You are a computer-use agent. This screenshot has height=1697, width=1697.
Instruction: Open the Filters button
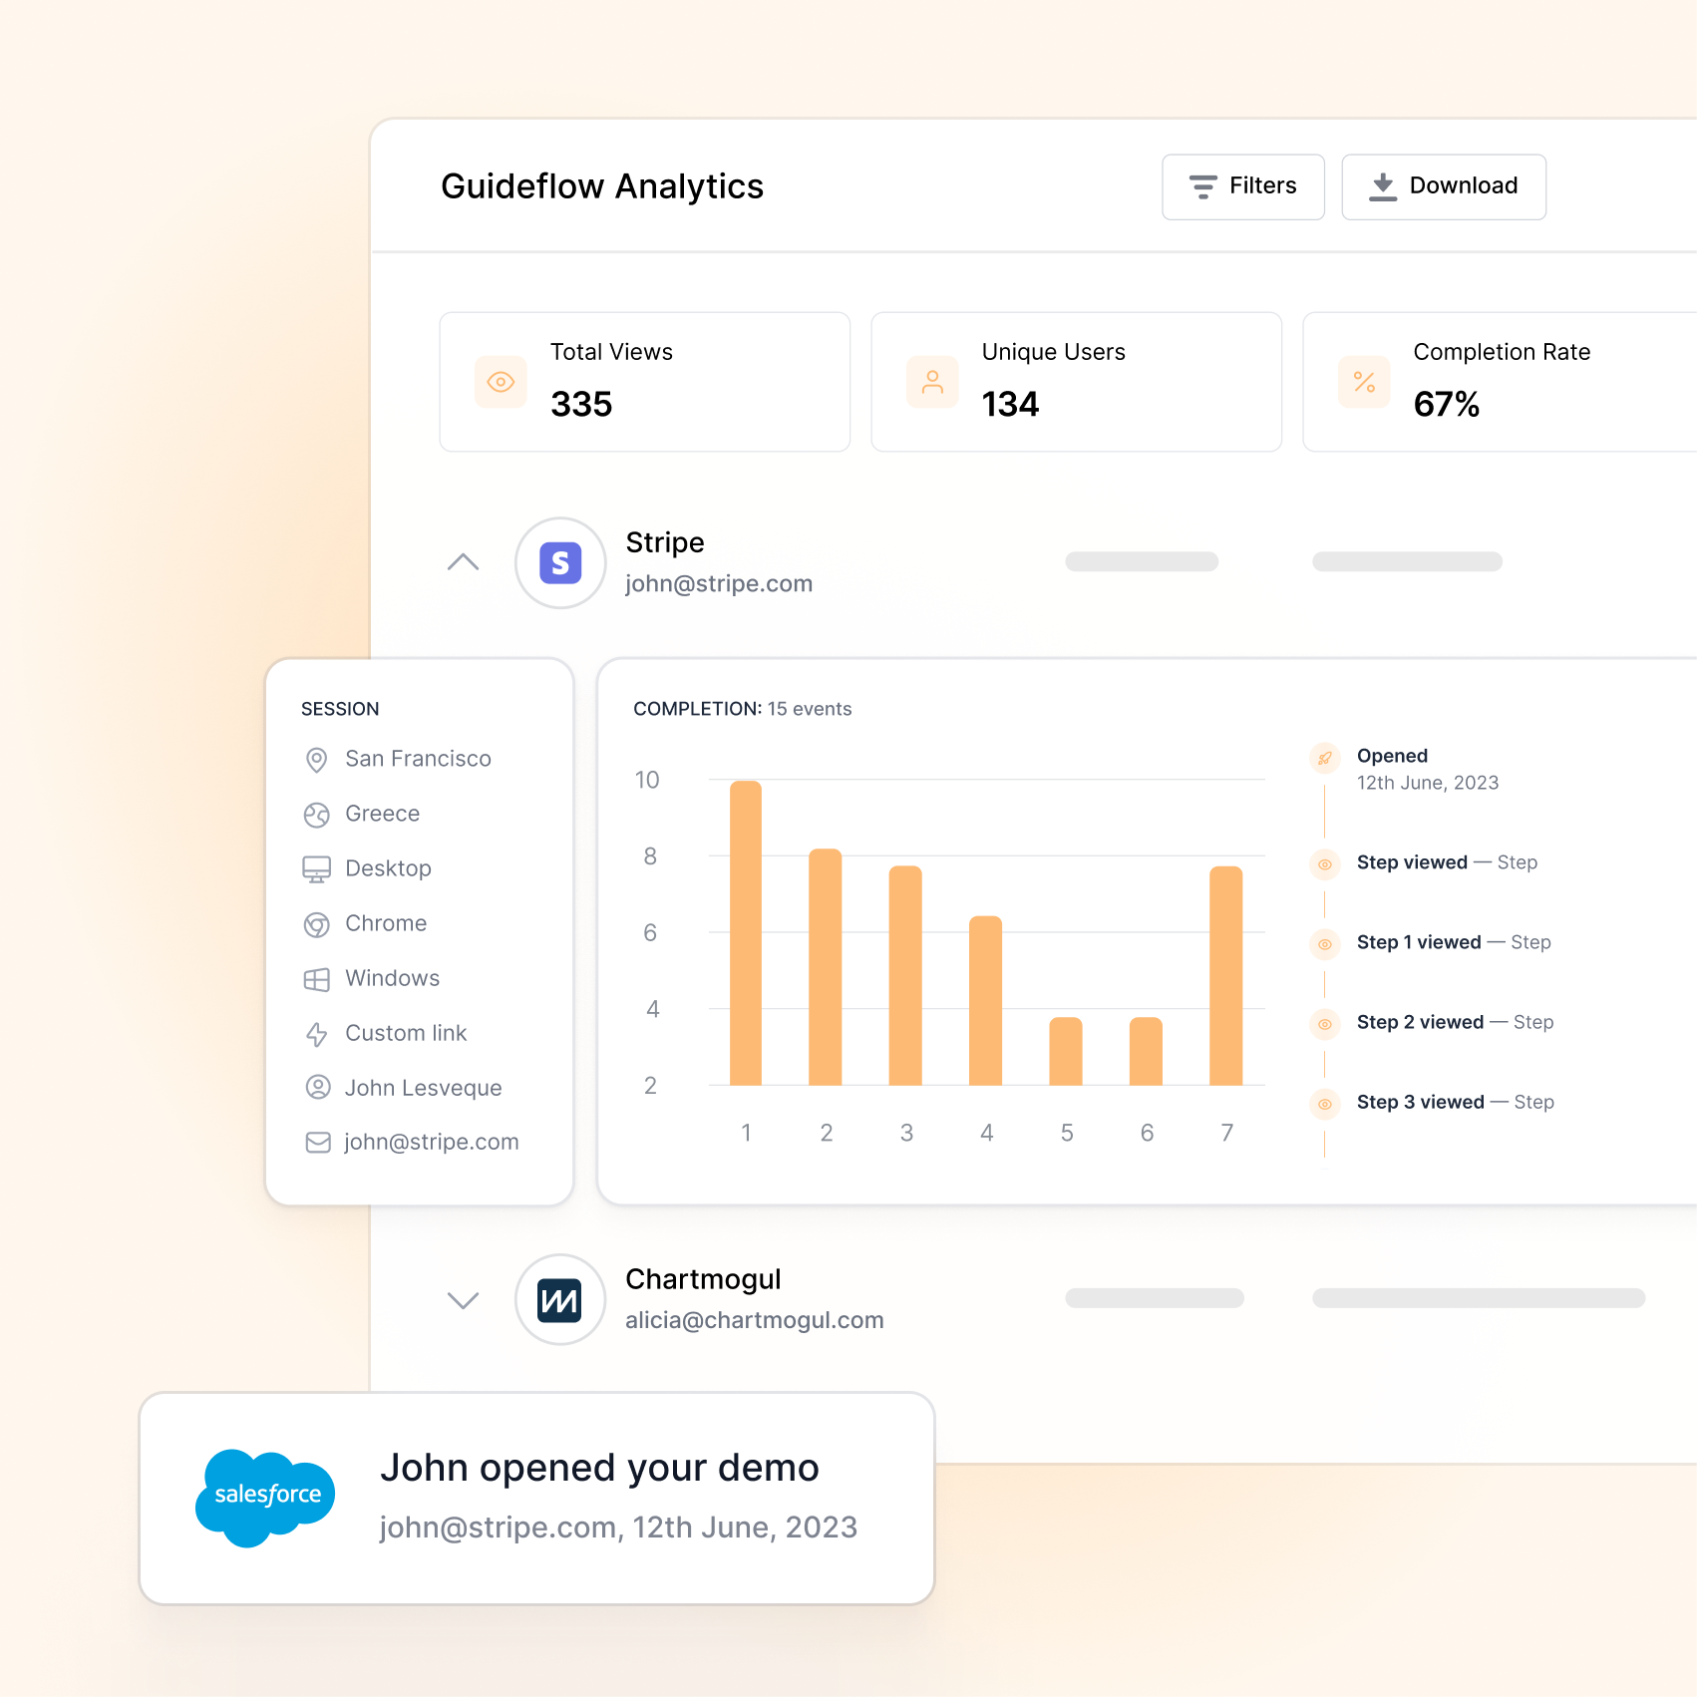coord(1242,186)
